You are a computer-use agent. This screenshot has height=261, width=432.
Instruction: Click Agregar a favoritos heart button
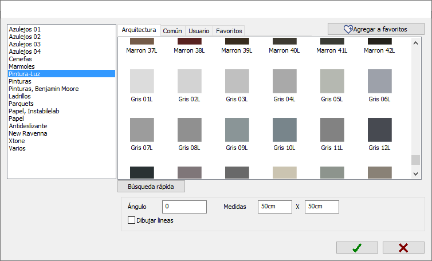376,29
